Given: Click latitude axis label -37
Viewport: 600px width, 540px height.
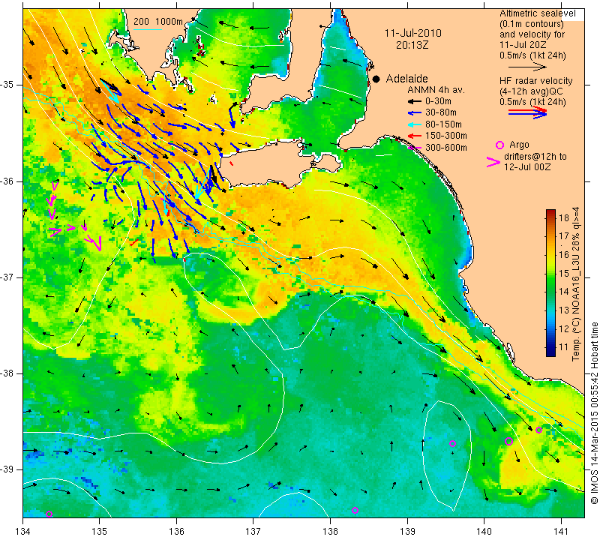Looking at the screenshot, I should coord(8,277).
